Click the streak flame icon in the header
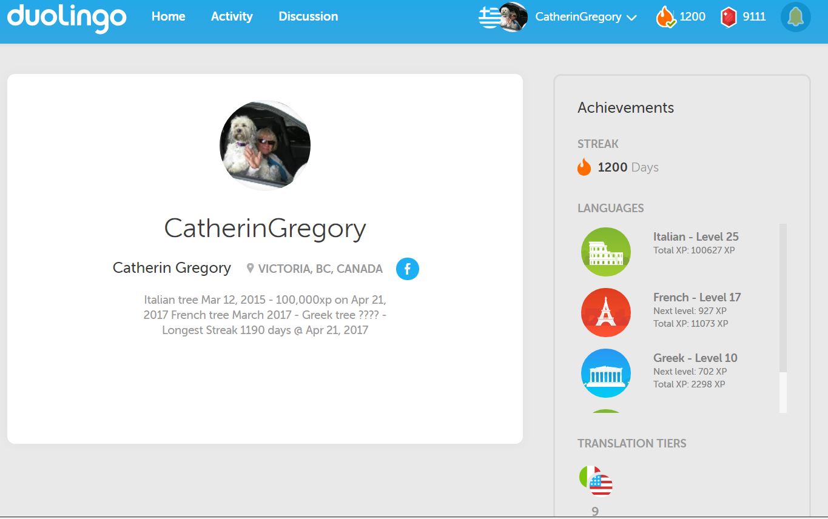 (666, 17)
